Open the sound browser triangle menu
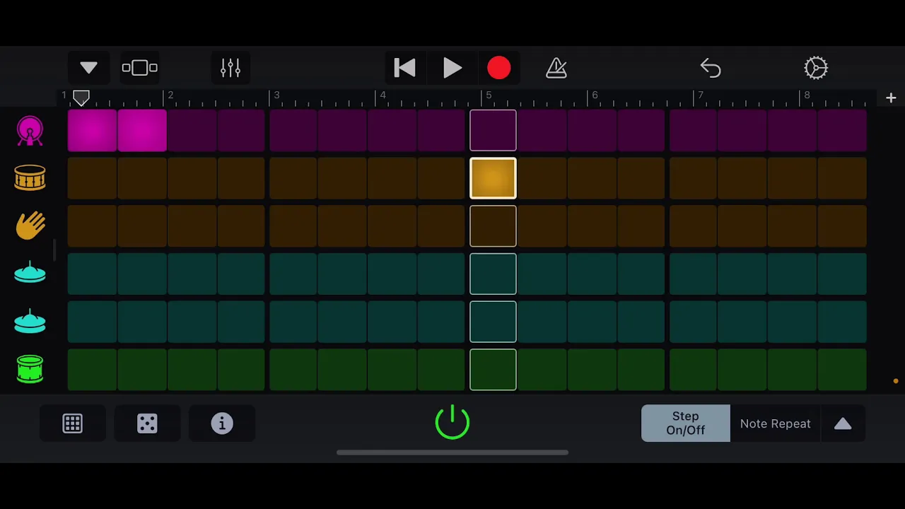The width and height of the screenshot is (905, 509). tap(88, 68)
